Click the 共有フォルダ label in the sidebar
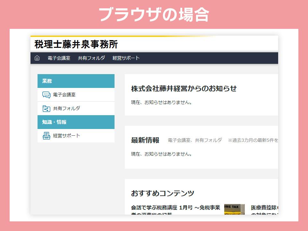Image resolution: width=308 pixels, height=231 pixels. click(x=67, y=108)
